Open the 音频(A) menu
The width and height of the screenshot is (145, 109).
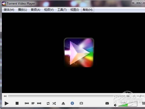[35, 10]
